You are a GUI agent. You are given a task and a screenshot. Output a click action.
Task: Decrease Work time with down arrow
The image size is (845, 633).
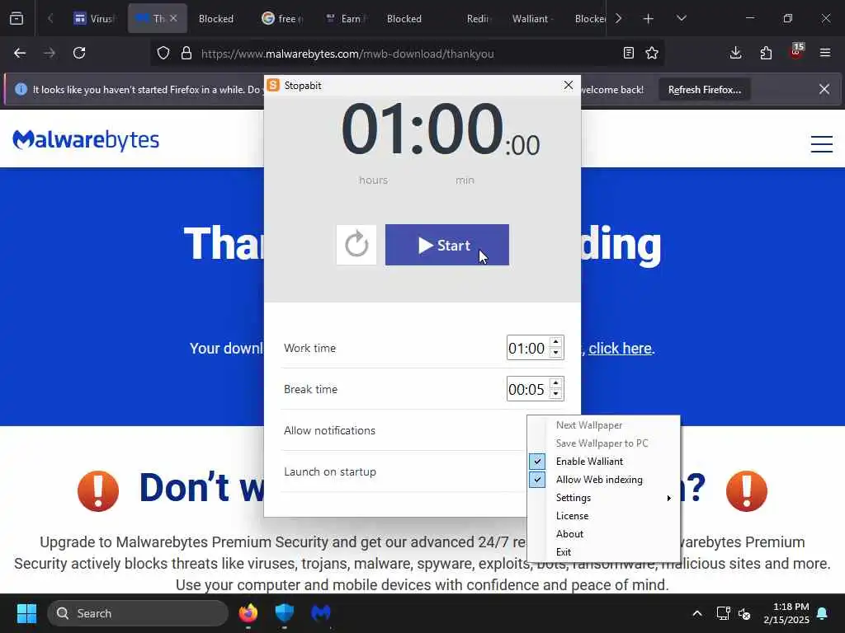click(555, 353)
